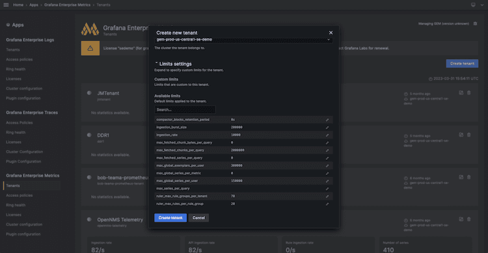The height and width of the screenshot is (253, 488).
Task: Open Plugin configuration under Enterprise Metrics
Action: coord(23,234)
